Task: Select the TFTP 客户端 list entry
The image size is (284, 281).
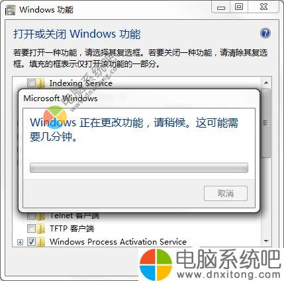Action: tap(71, 229)
